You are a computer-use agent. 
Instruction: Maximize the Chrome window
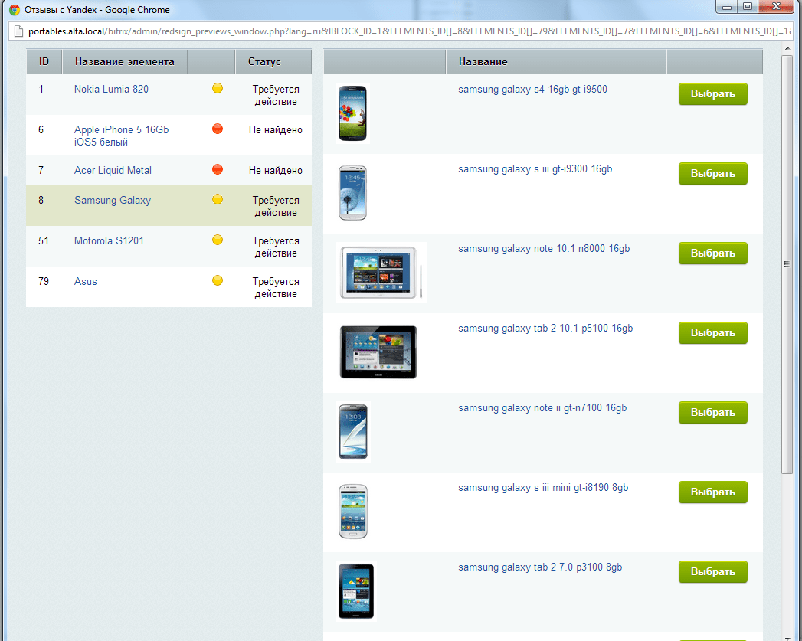(748, 7)
